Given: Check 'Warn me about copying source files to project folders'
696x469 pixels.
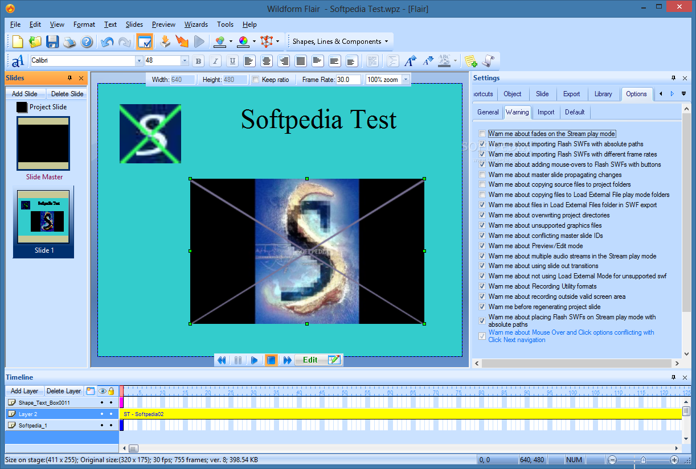Looking at the screenshot, I should pyautogui.click(x=482, y=184).
